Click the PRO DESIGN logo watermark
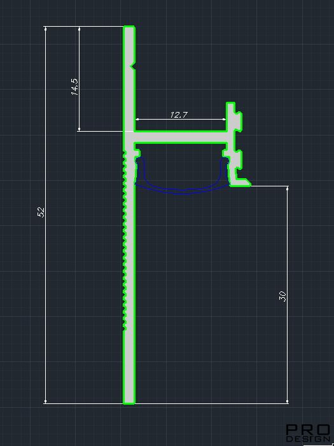Image resolution: width=334 pixels, height=446 pixels. [x=308, y=433]
